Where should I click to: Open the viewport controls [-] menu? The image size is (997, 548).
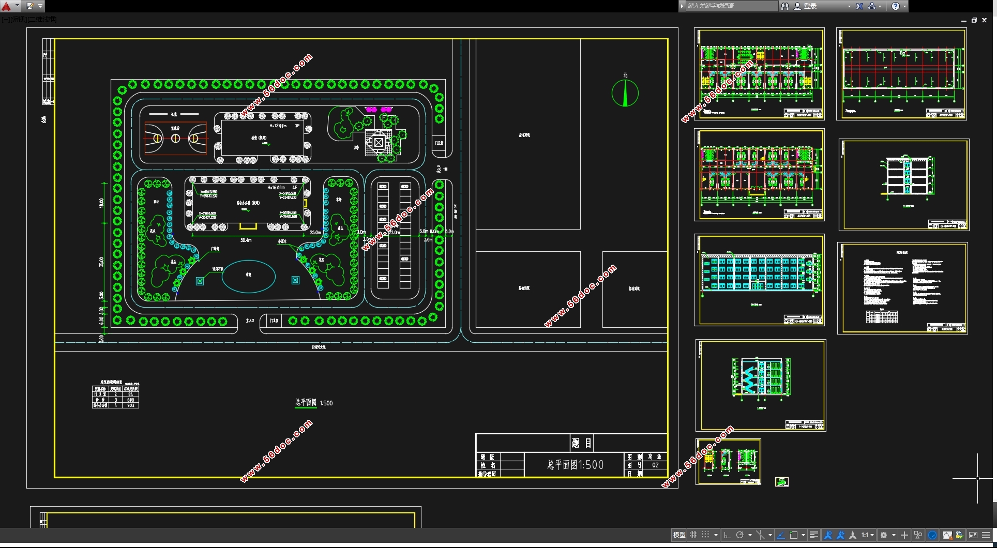coord(5,19)
